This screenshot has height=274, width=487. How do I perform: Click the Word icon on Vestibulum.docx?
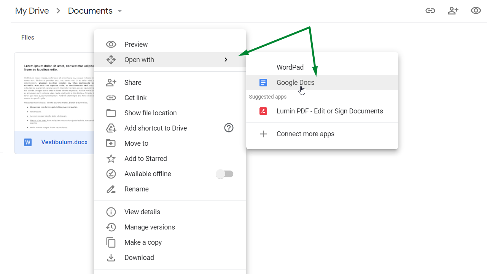[28, 142]
